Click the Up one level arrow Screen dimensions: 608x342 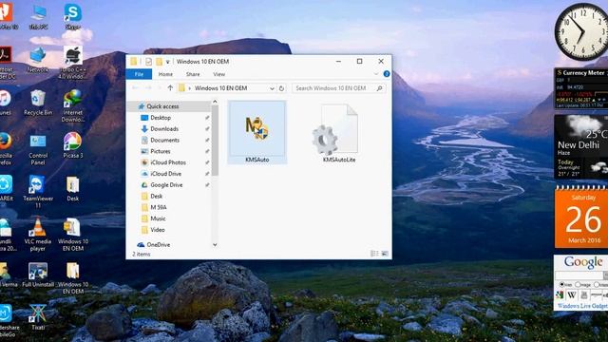click(170, 88)
